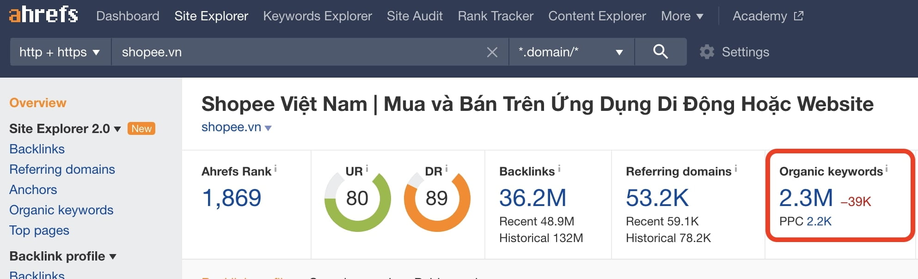Click the shopee.vn link under title
Image resolution: width=918 pixels, height=279 pixels.
231,127
